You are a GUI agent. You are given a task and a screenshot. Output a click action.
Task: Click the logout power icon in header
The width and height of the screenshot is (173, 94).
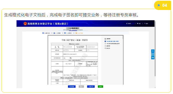tap(145, 23)
